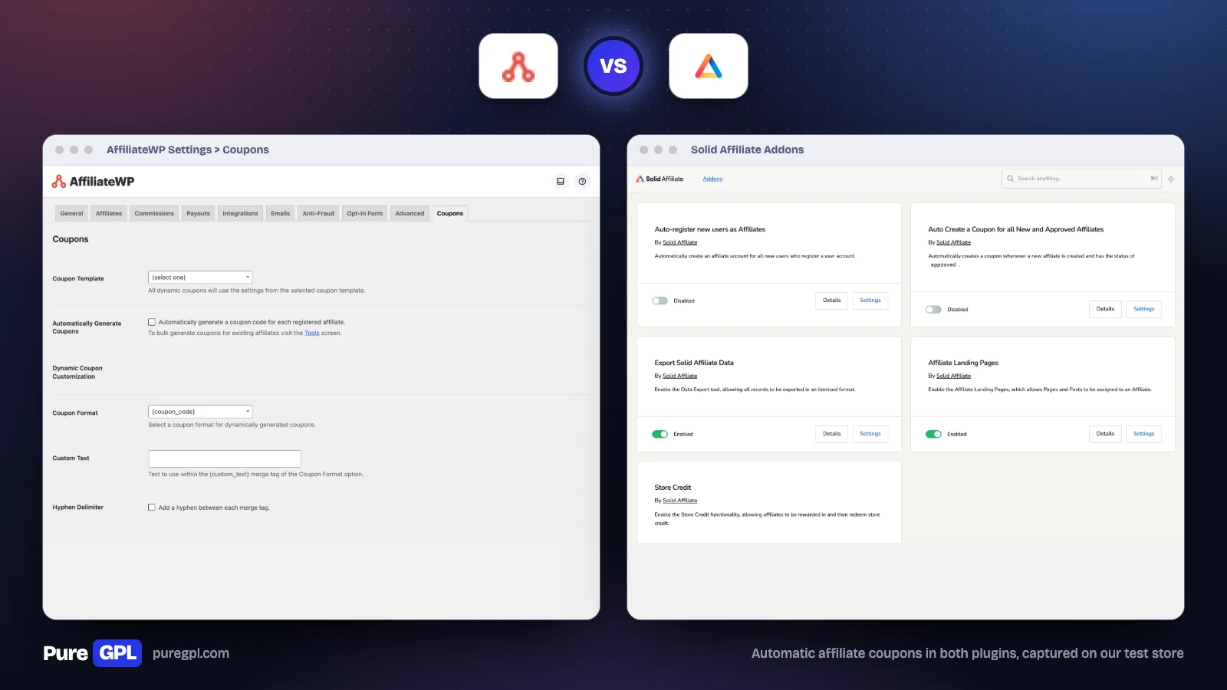Screen dimensions: 1227x690
Task: Open the Advanced tab
Action: coord(410,213)
